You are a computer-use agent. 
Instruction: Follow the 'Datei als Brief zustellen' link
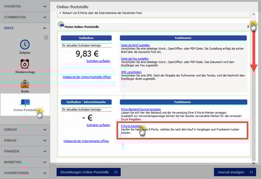(135, 46)
